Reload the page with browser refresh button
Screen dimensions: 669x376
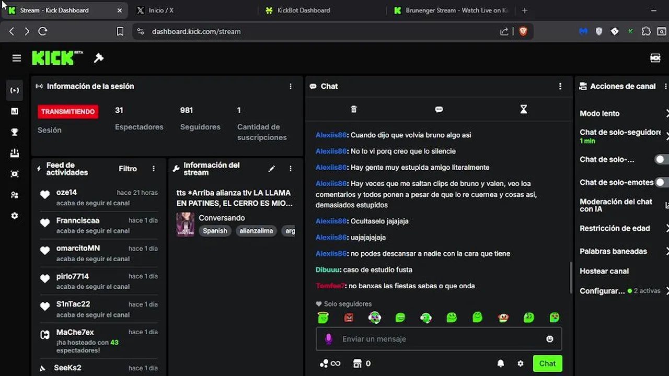pos(43,31)
